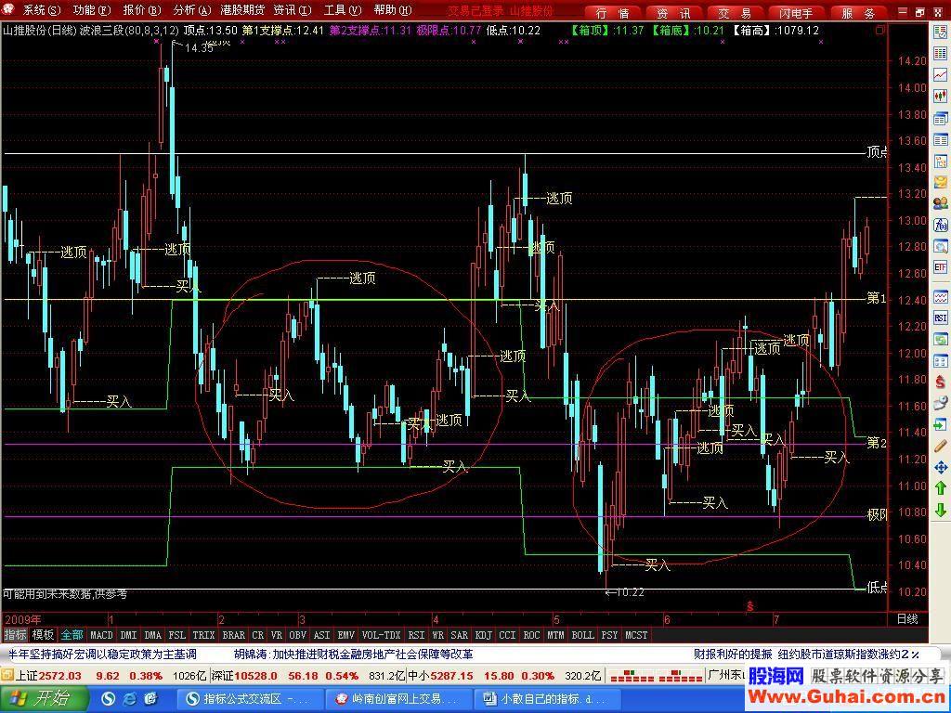Image resolution: width=951 pixels, height=713 pixels.
Task: Click the news headline 半年坚持搞好宏调
Action: [x=102, y=655]
